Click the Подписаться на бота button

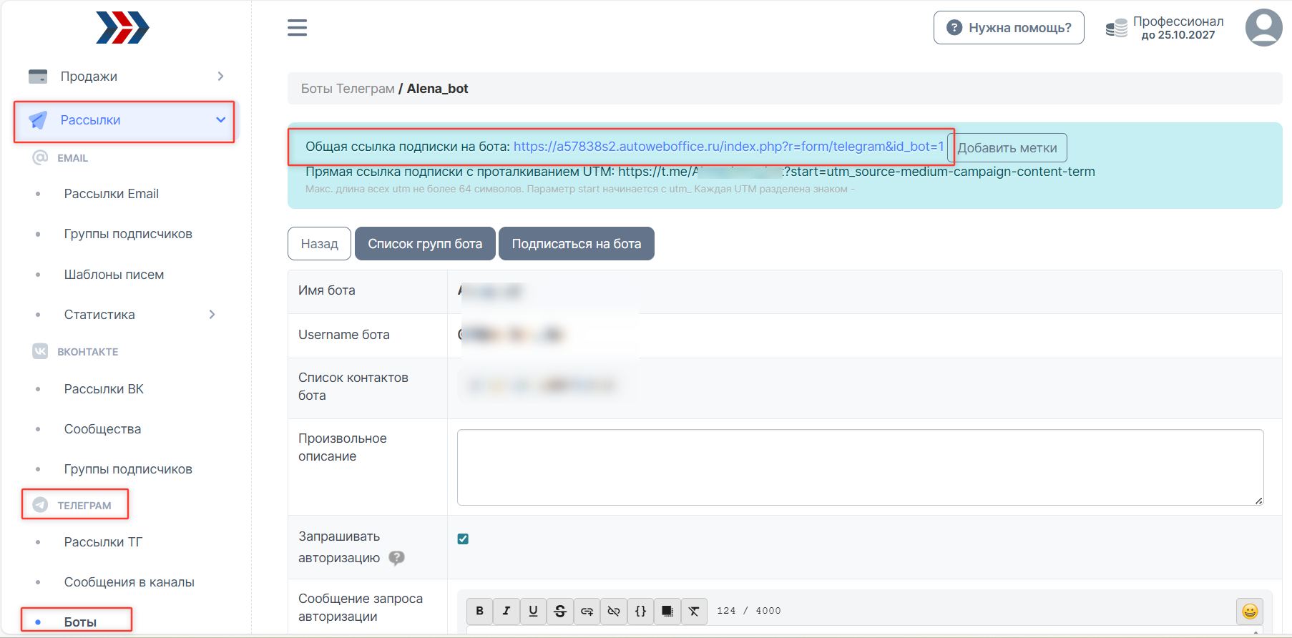pos(576,244)
